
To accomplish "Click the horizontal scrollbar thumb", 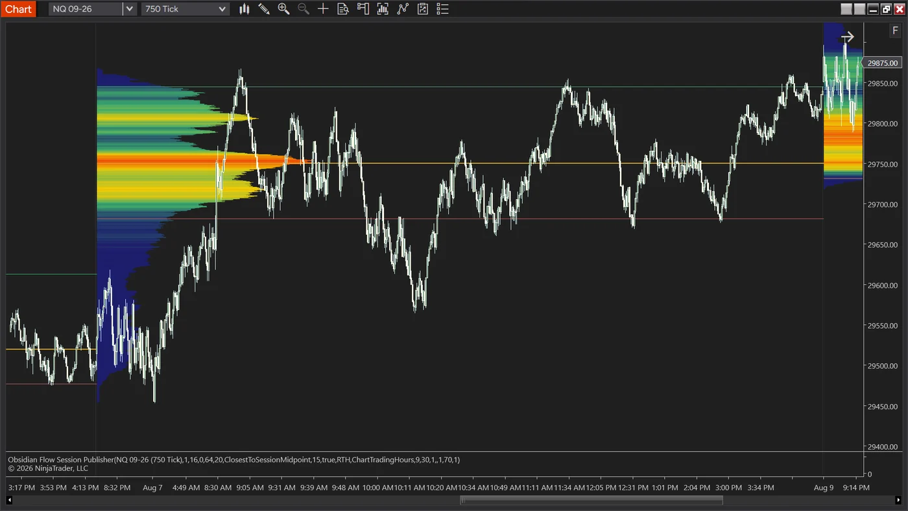I will point(591,500).
